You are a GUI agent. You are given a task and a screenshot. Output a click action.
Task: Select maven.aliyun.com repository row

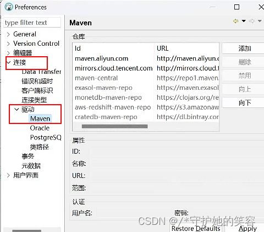pyautogui.click(x=146, y=58)
